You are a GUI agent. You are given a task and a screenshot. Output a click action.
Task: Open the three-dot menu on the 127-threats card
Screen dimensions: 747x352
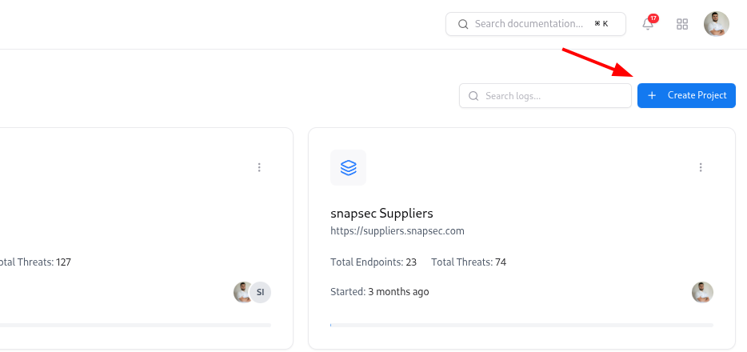click(259, 167)
